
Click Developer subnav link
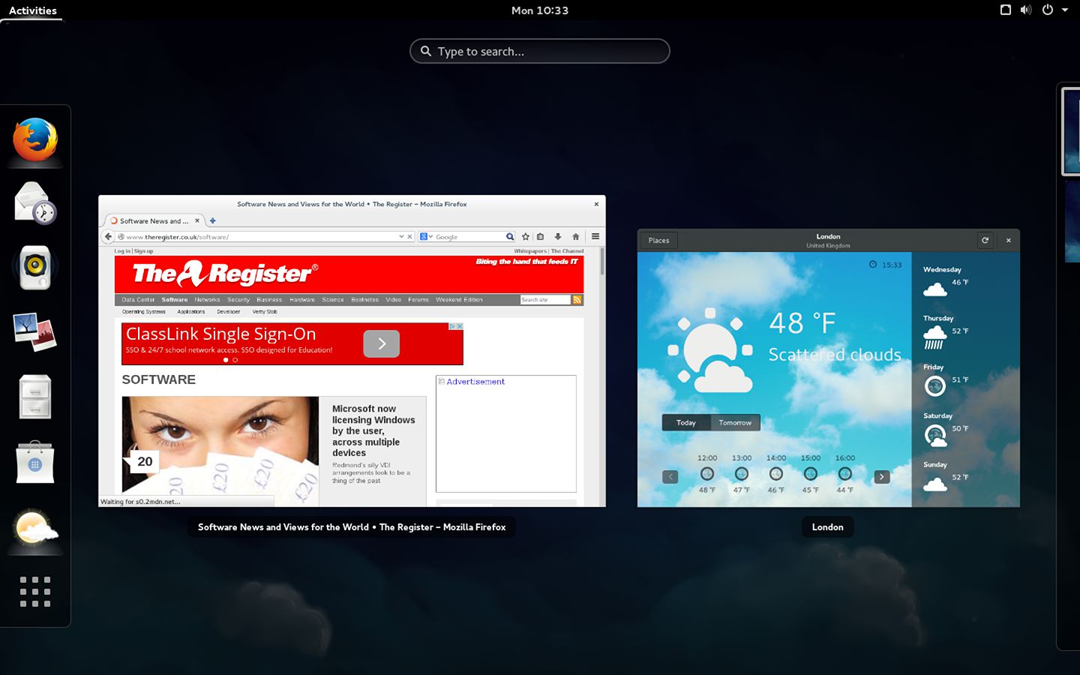coord(229,311)
